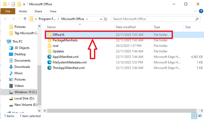Viewport: 204px width, 120px height.
Task: Click the Properties checkmark icon in title bar
Action: 13,4
